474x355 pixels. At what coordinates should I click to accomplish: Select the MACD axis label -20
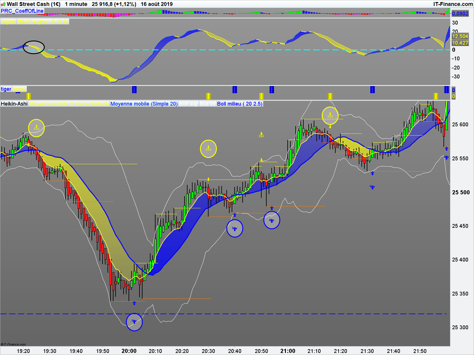point(456,68)
